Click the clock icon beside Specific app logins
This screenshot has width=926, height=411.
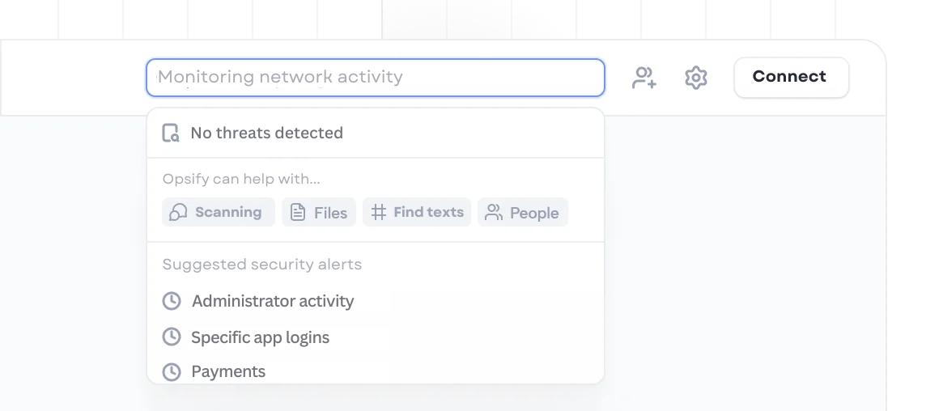tap(172, 337)
